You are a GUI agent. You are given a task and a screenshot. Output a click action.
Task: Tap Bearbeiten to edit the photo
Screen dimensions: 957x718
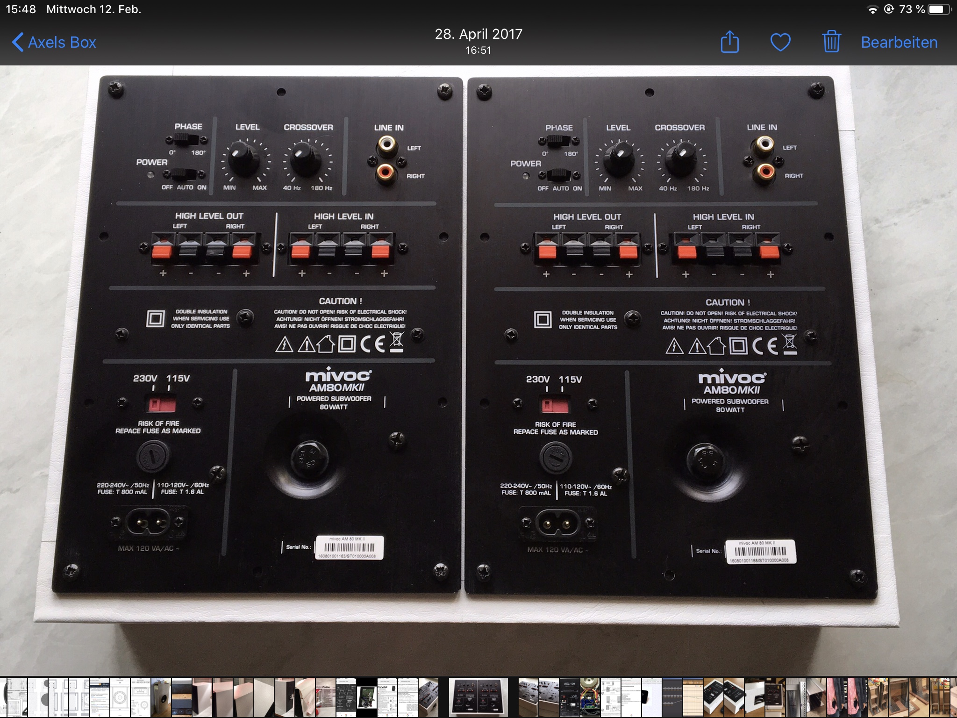pyautogui.click(x=899, y=42)
